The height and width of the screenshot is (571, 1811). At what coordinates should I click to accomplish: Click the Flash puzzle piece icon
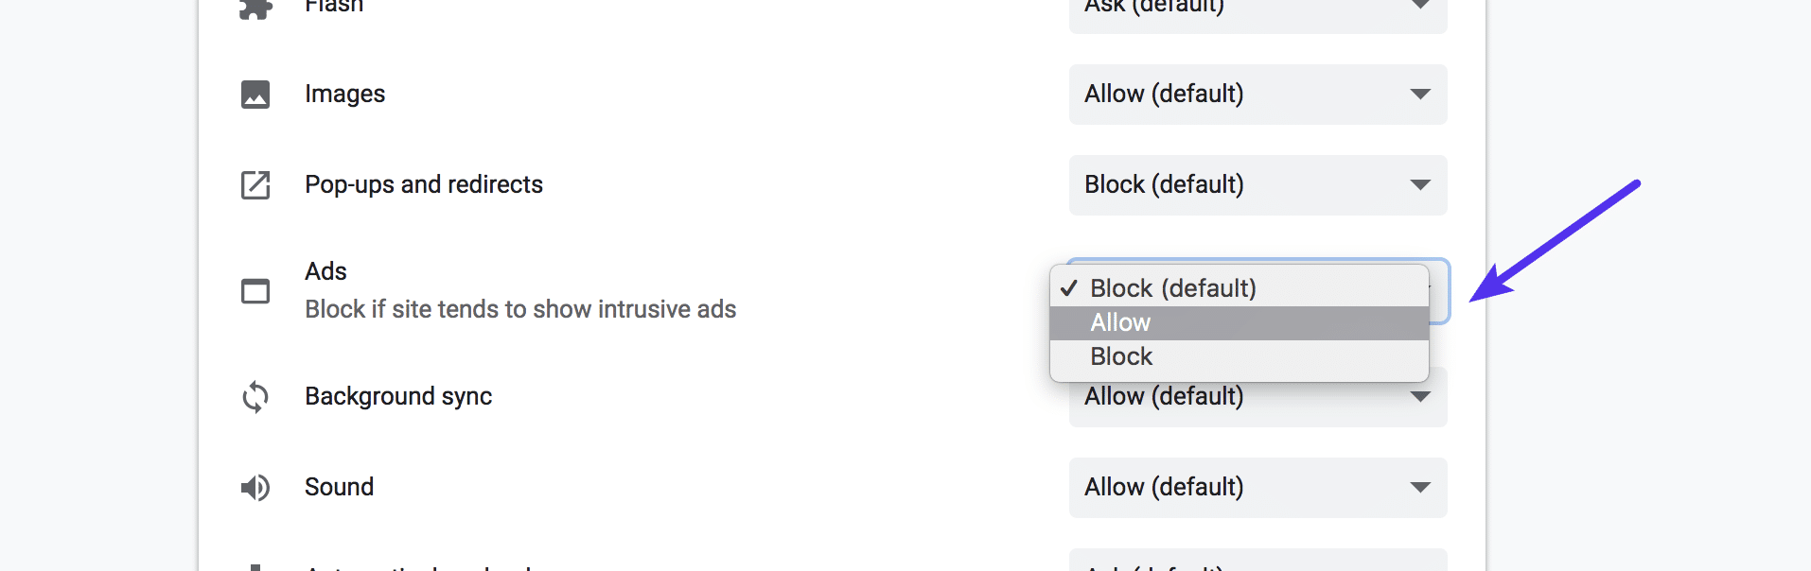pos(254,8)
